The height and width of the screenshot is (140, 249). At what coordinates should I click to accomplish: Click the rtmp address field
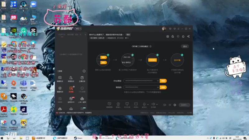[141, 81]
